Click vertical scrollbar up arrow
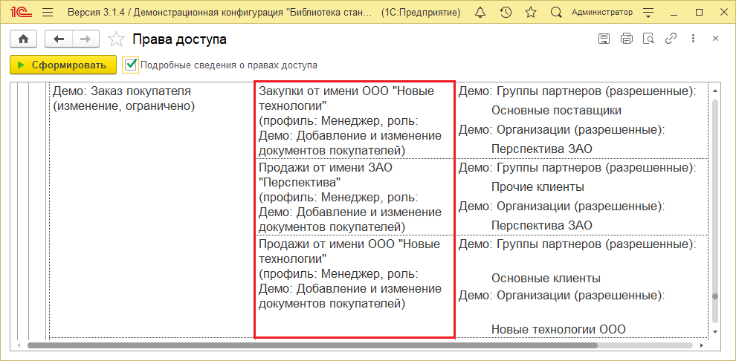The height and width of the screenshot is (361, 736). (x=715, y=91)
